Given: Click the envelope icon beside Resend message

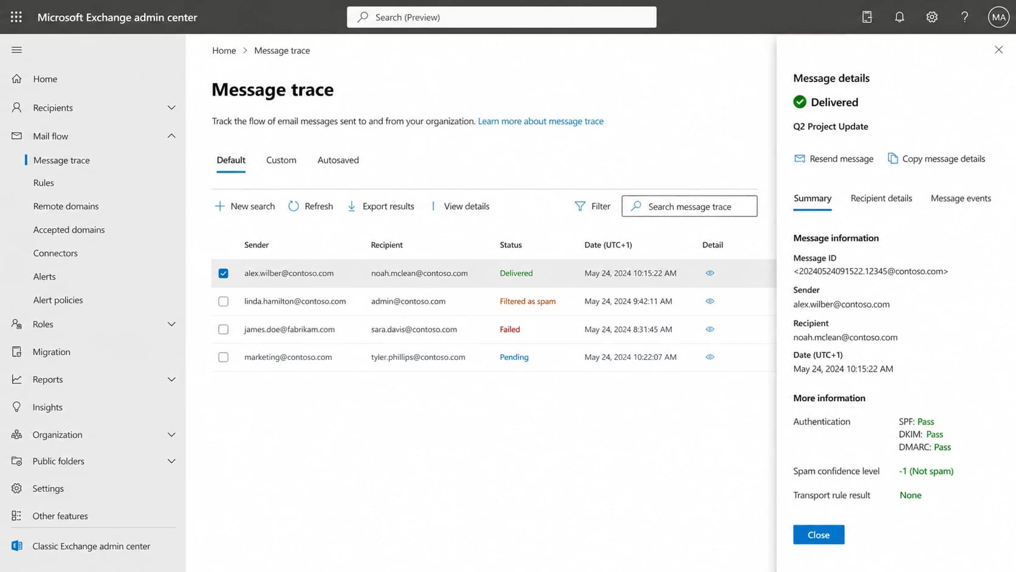Looking at the screenshot, I should pos(800,159).
